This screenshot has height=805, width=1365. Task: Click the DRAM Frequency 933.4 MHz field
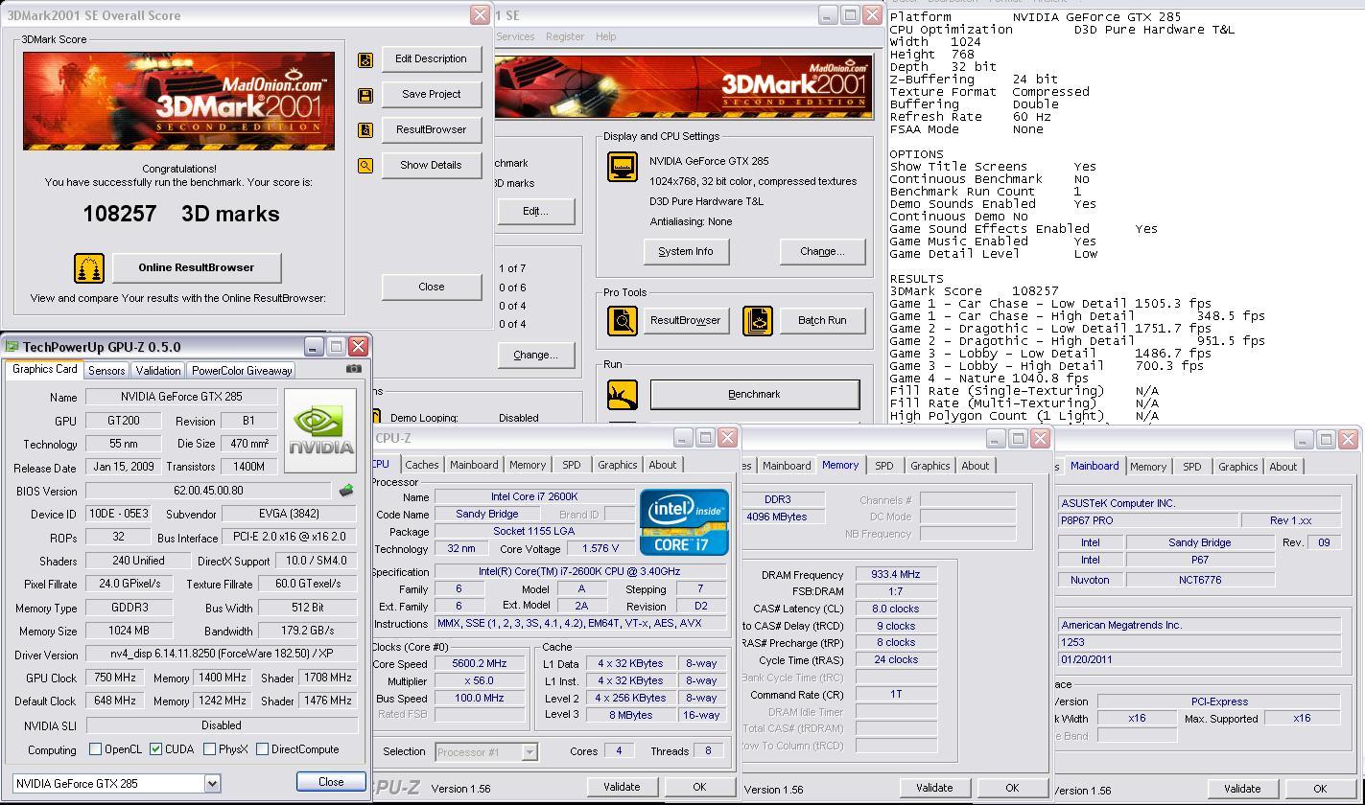click(895, 575)
